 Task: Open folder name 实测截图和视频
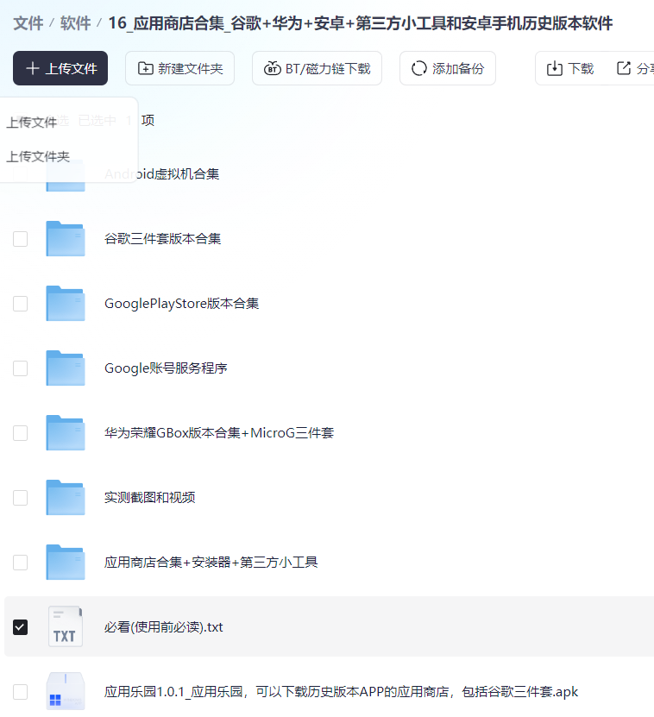tap(150, 498)
